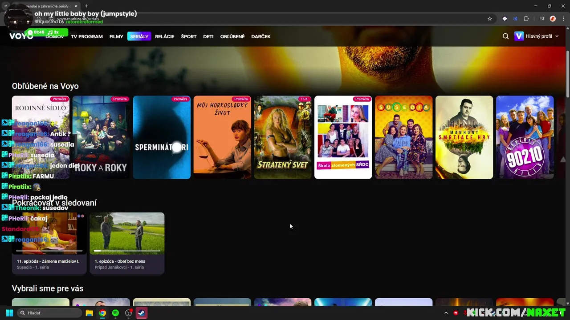The width and height of the screenshot is (570, 320).
Task: Open the Windows Start menu
Action: (9, 313)
